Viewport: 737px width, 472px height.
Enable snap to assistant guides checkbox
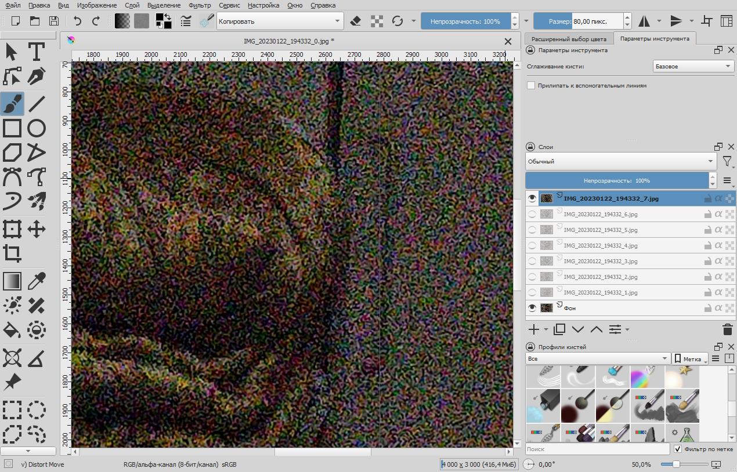click(531, 85)
